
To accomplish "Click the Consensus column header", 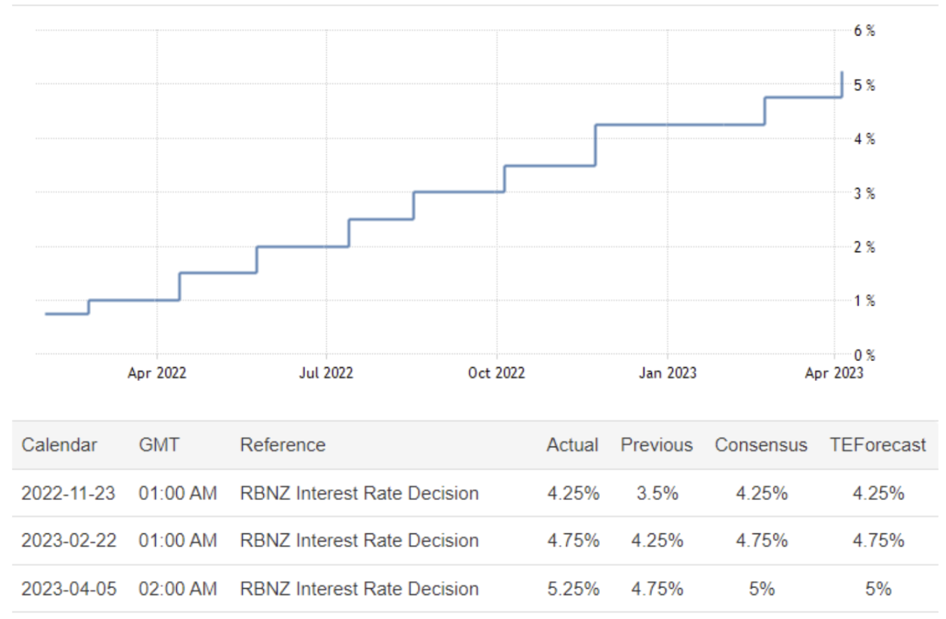I will point(761,445).
